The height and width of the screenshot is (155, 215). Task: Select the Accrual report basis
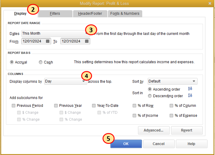click(12, 62)
